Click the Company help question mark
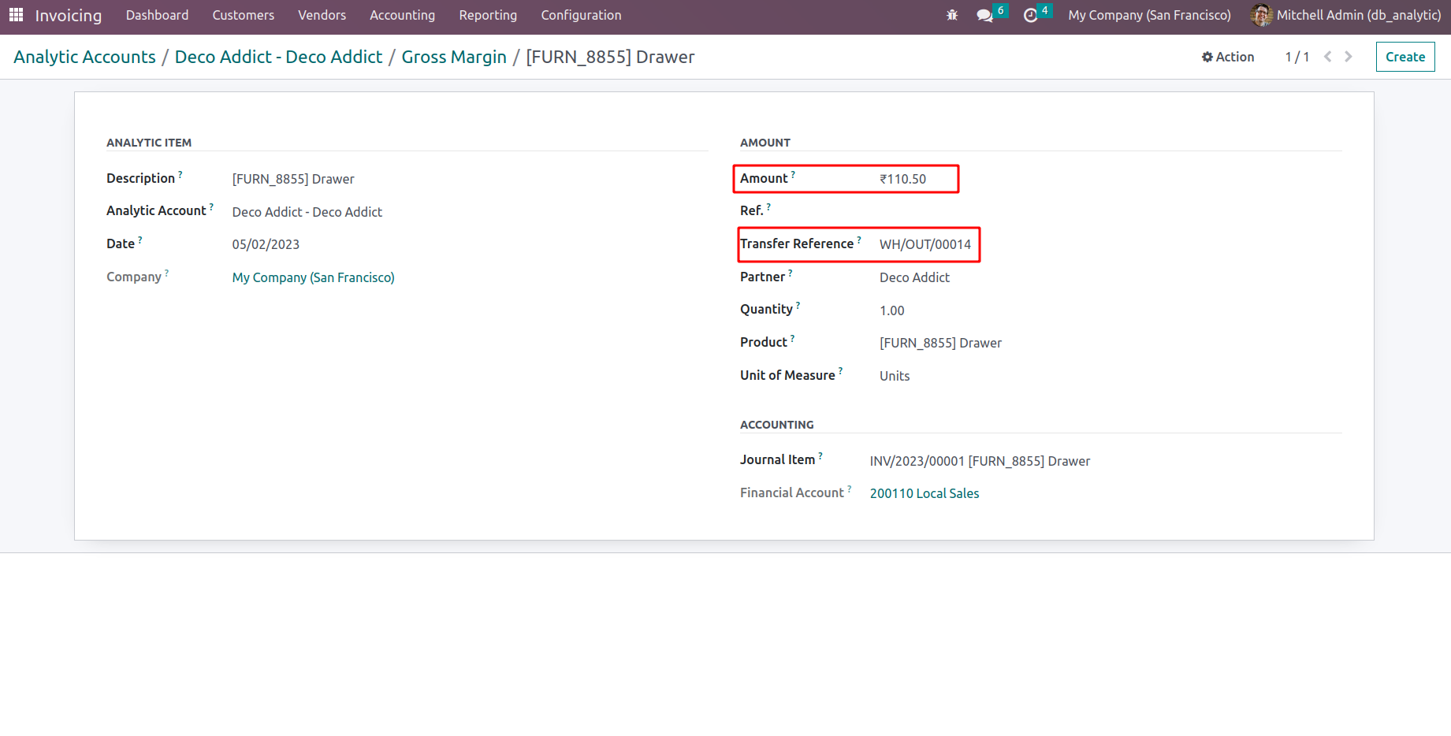Screen dimensions: 1451x736 tap(166, 273)
